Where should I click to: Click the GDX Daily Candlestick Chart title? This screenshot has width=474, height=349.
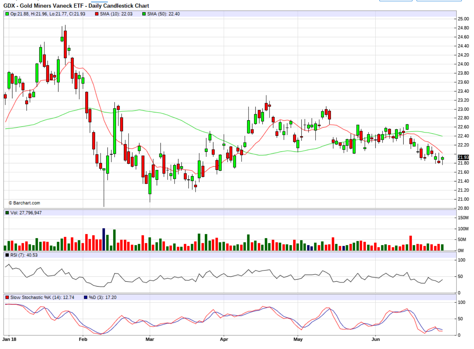76,6
